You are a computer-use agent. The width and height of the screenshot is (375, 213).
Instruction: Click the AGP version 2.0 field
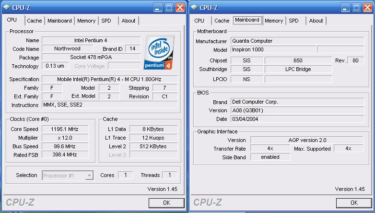coord(307,140)
